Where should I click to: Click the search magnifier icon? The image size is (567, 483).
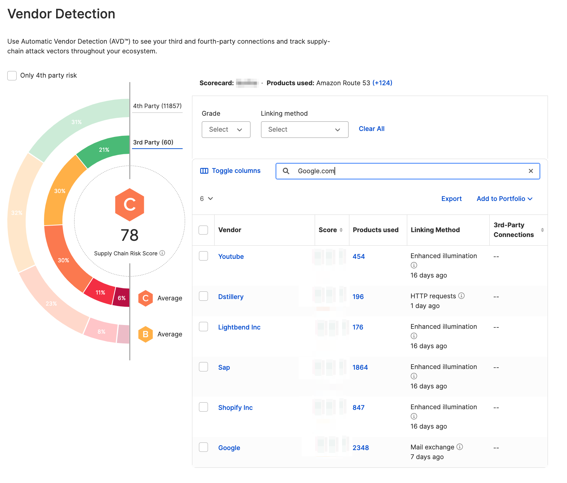point(286,171)
